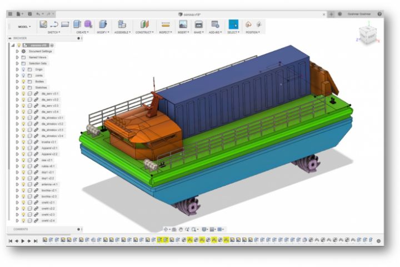
Task: Expand the Sketches folder
Action: pos(17,88)
